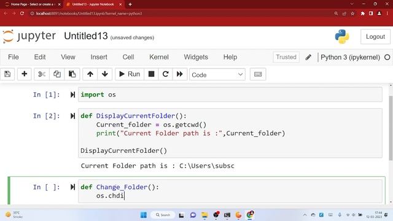Open the File menu
The image size is (393, 221).
14,57
